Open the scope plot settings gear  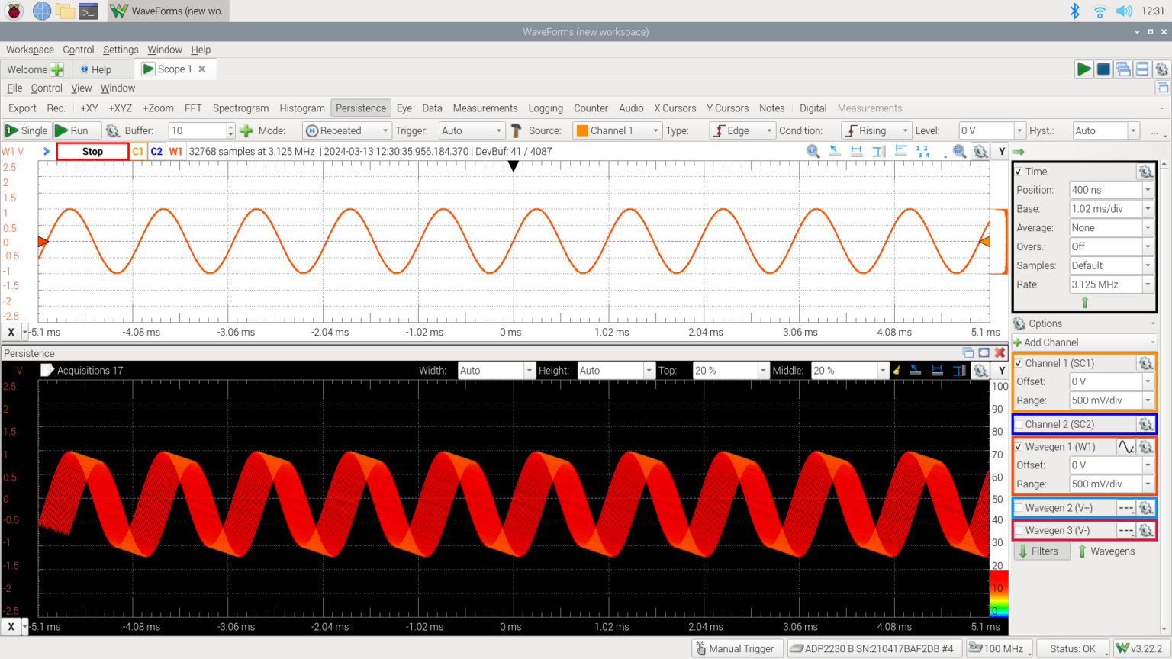tap(980, 151)
